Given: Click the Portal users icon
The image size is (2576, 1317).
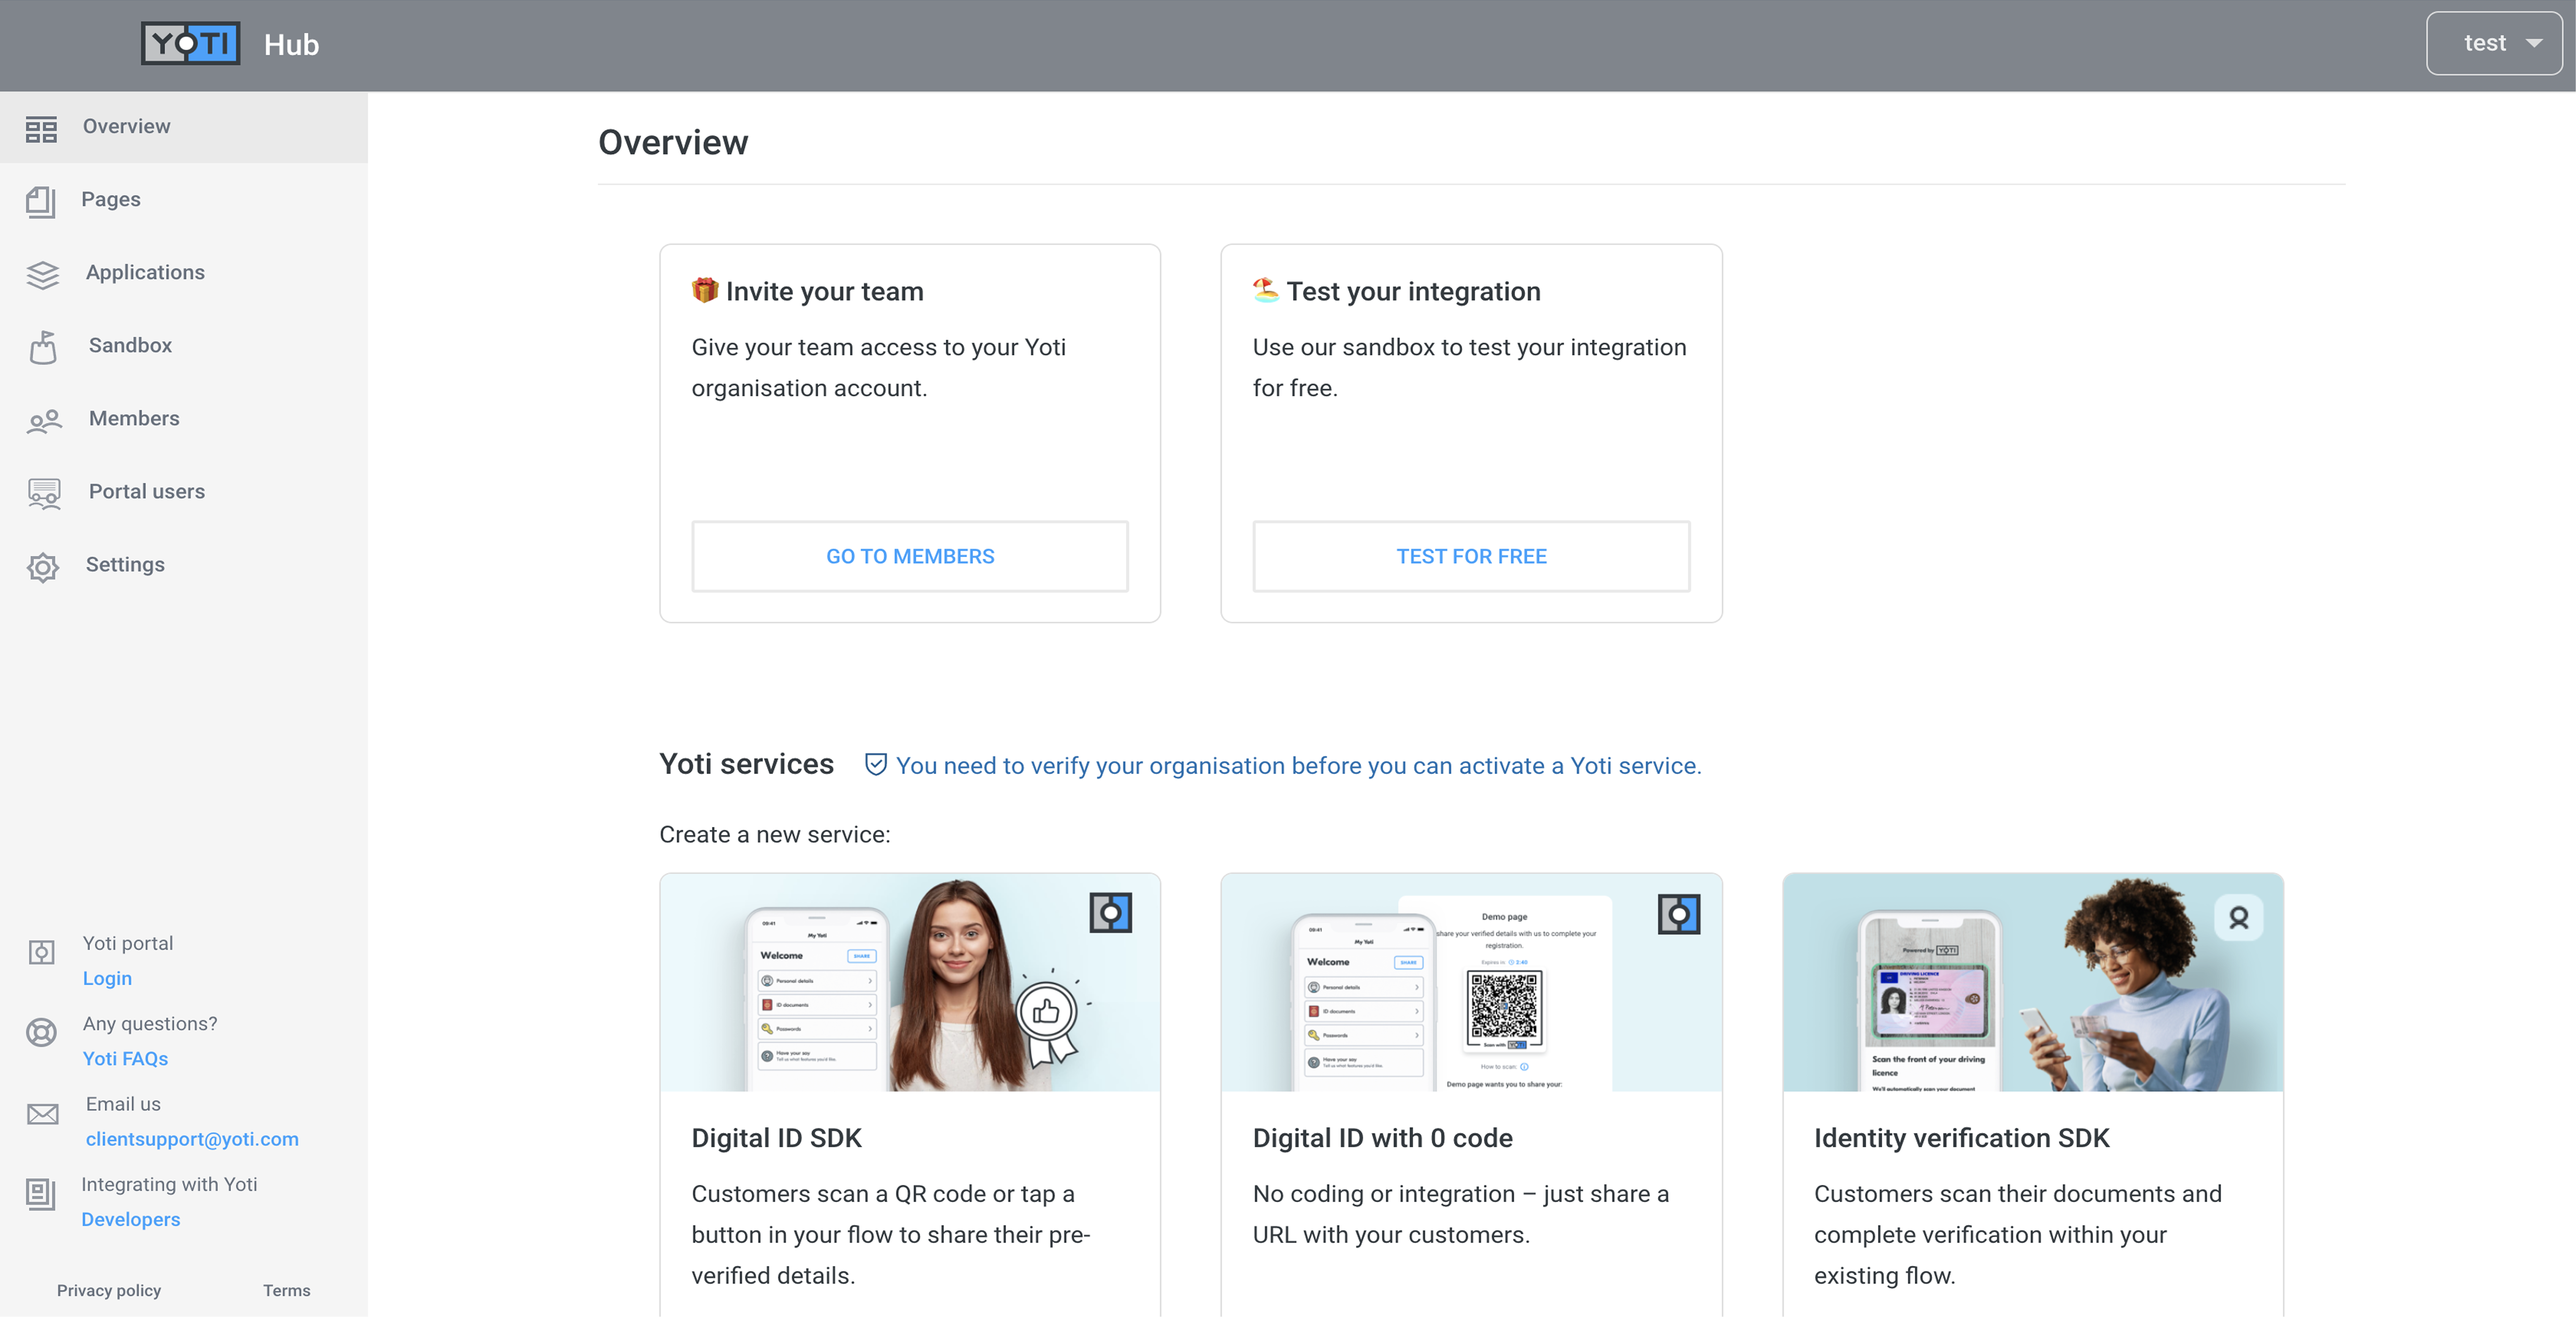Looking at the screenshot, I should pos(44,493).
